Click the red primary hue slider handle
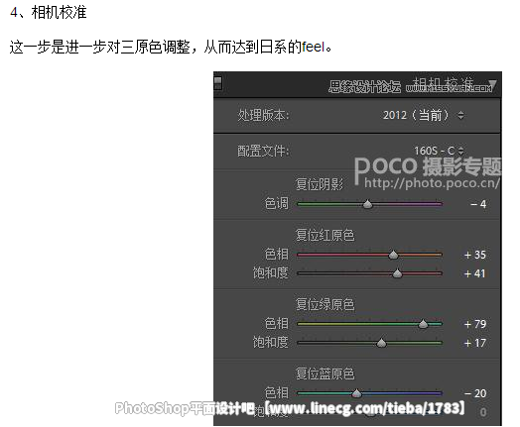This screenshot has width=520, height=427. [x=393, y=255]
